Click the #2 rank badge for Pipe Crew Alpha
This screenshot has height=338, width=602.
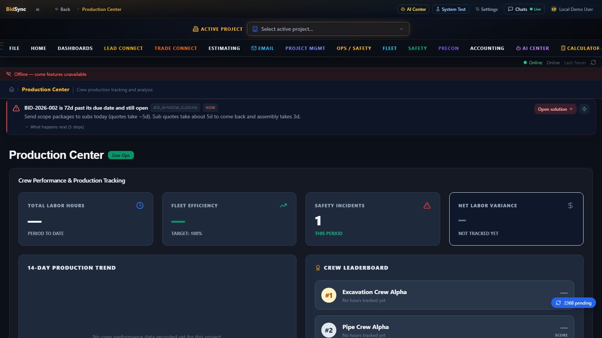[x=329, y=330]
